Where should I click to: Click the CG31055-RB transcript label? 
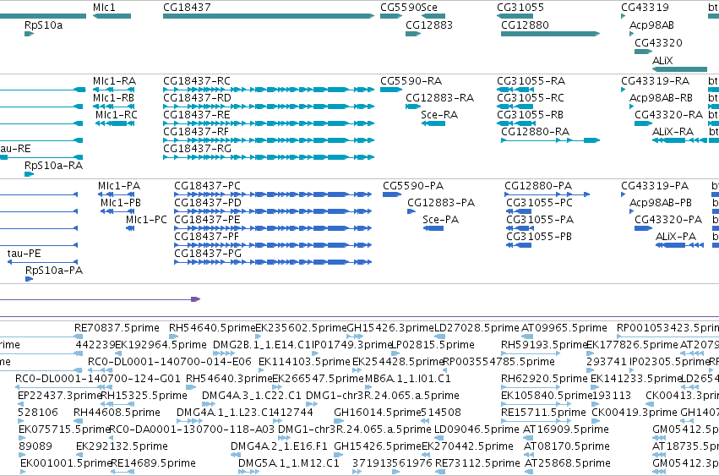(530, 115)
